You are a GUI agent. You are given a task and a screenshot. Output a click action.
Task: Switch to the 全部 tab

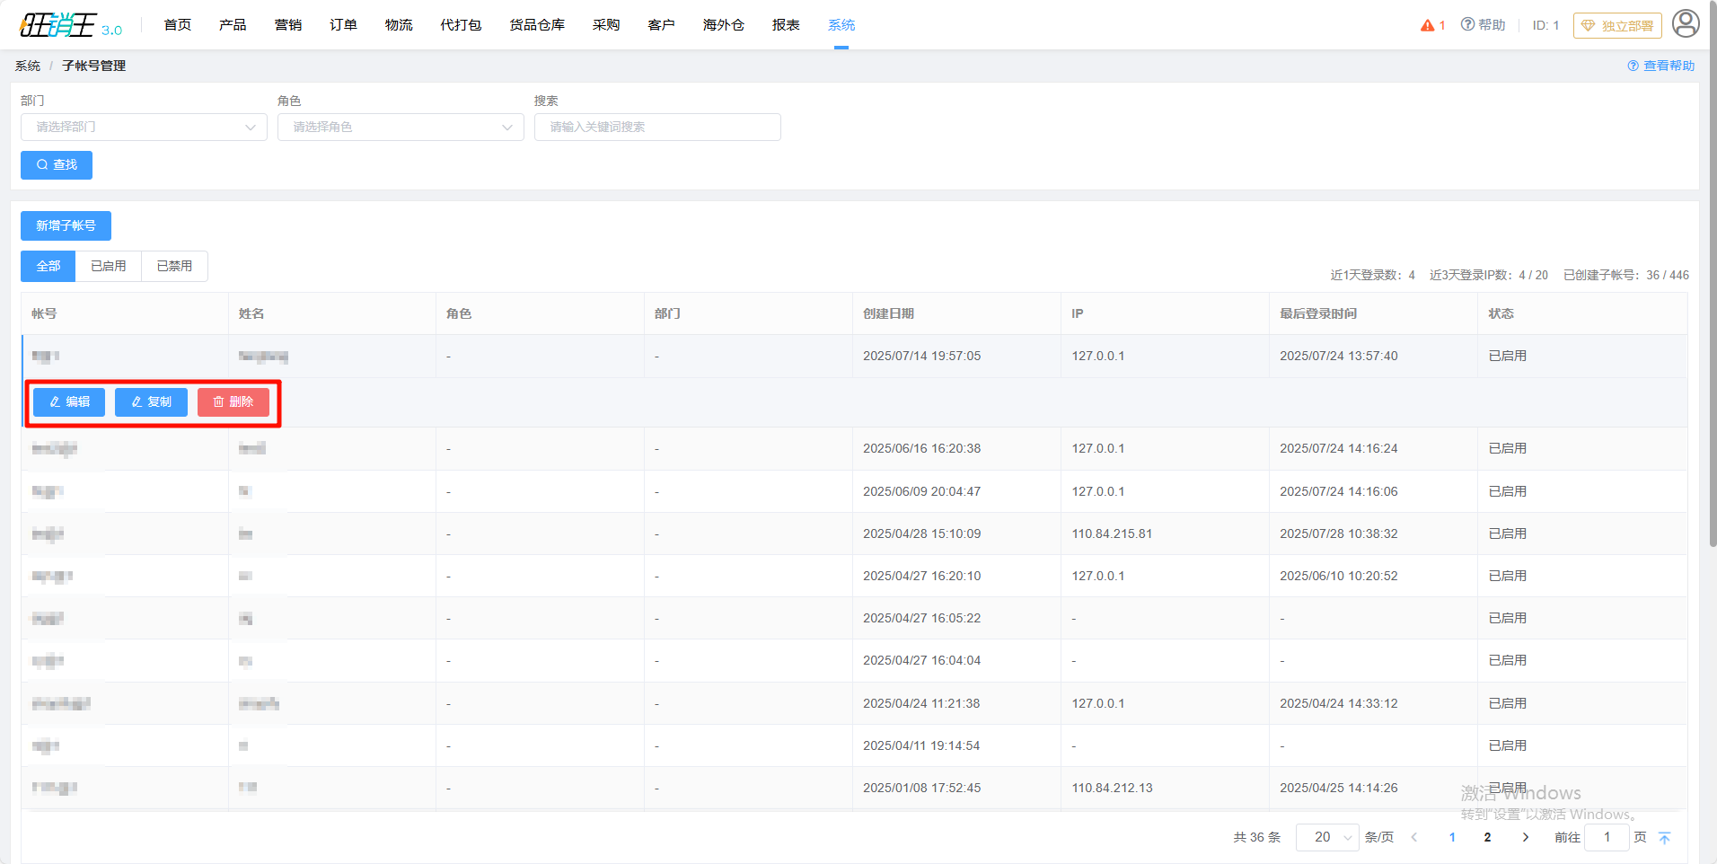(48, 266)
